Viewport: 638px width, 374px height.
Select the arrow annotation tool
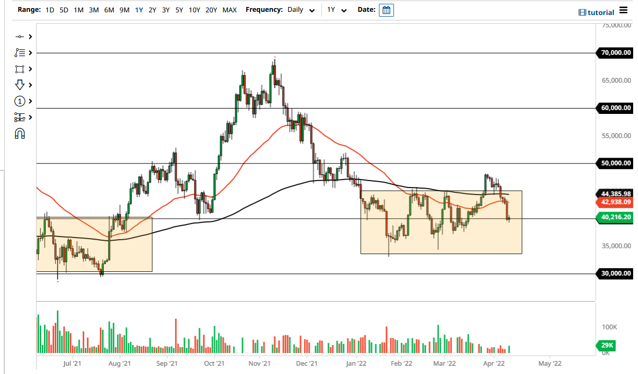pos(20,85)
